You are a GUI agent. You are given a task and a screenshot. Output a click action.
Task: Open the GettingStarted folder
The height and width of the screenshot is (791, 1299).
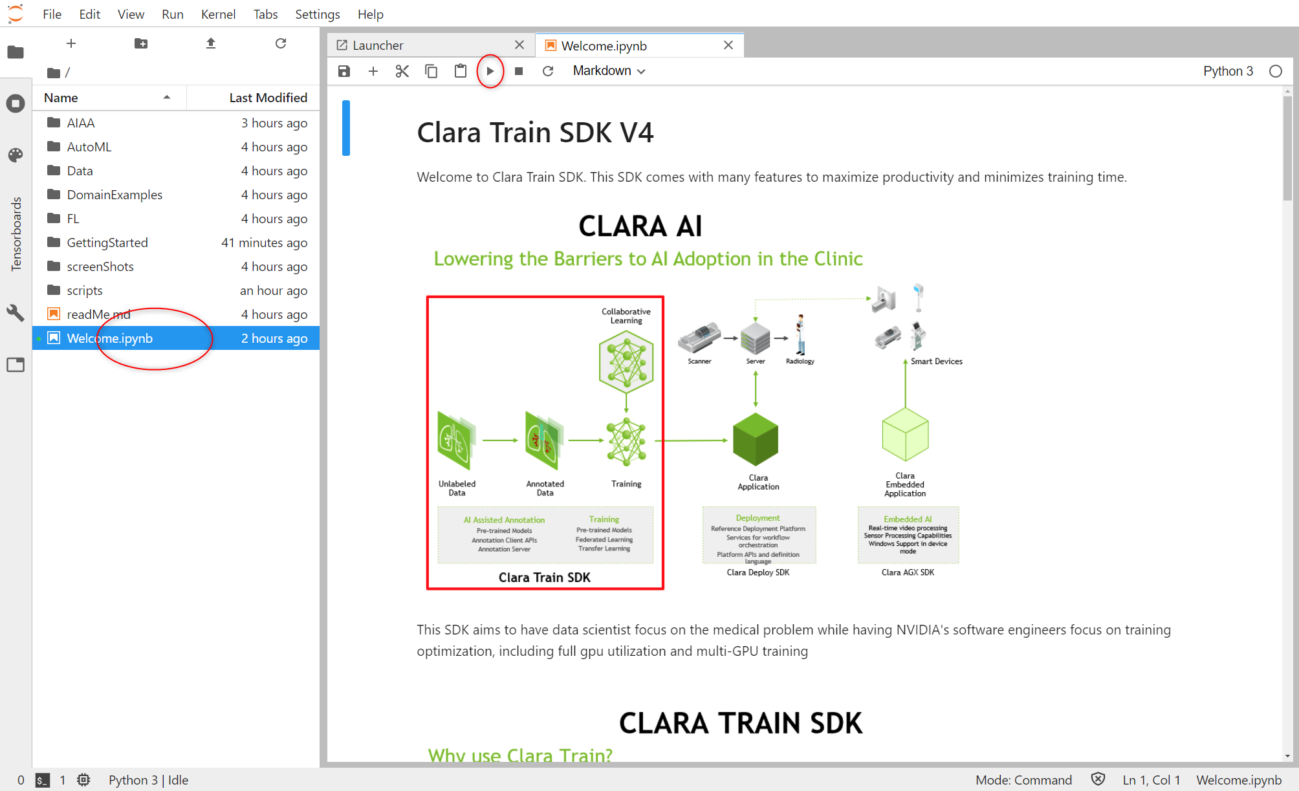pos(107,243)
